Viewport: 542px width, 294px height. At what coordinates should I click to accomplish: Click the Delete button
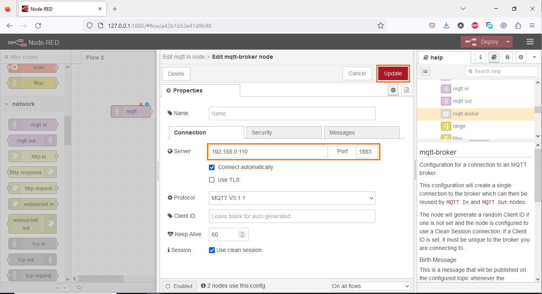click(x=176, y=74)
